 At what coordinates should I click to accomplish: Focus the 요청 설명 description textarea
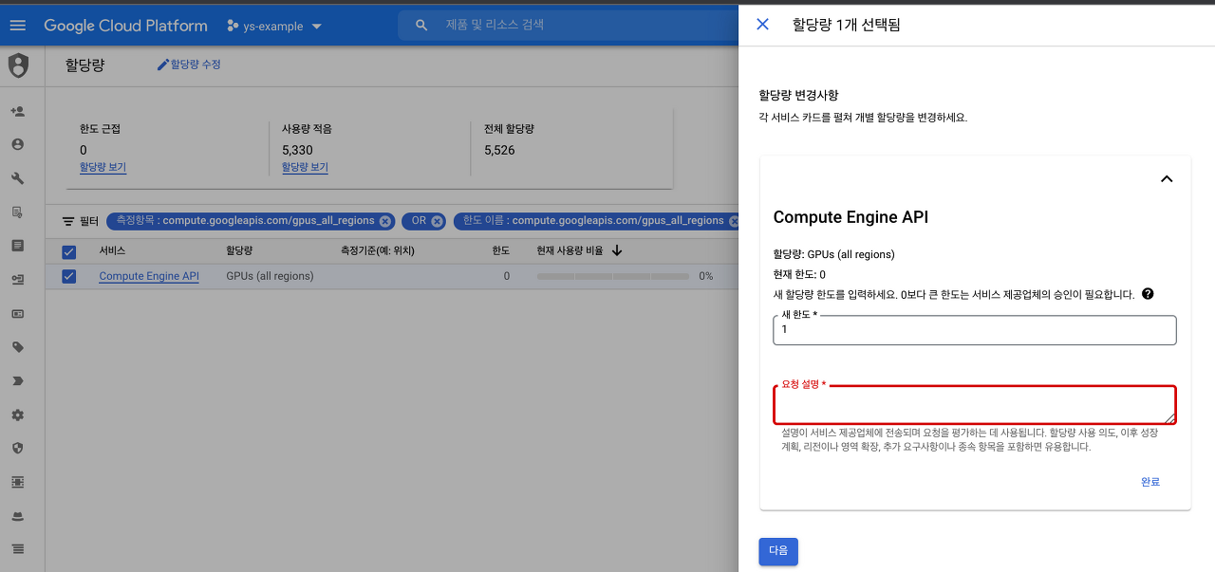click(x=975, y=404)
